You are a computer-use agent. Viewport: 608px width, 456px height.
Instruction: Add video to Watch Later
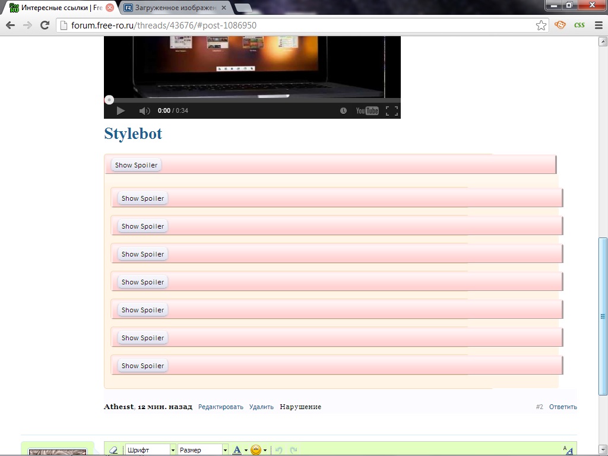coord(343,111)
